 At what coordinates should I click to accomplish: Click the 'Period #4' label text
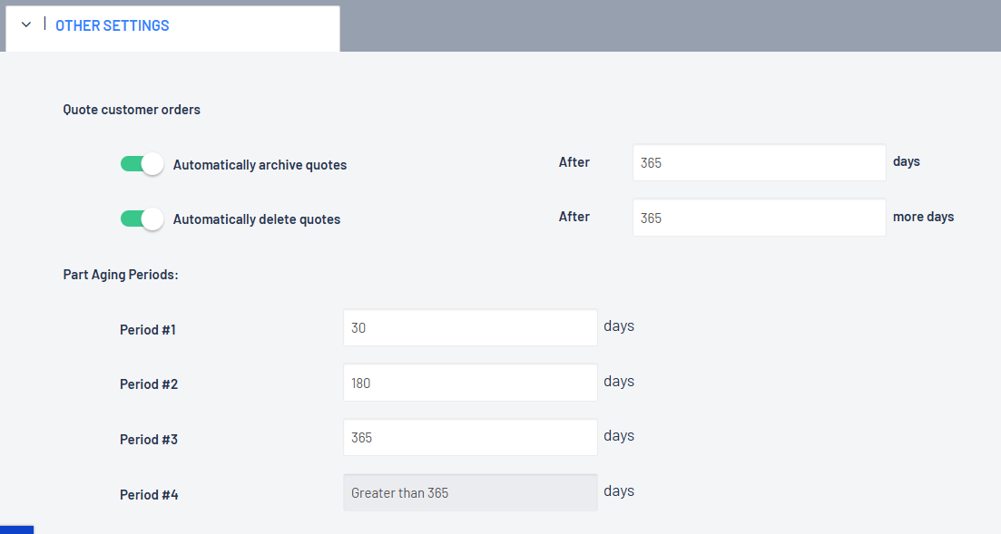coord(149,495)
